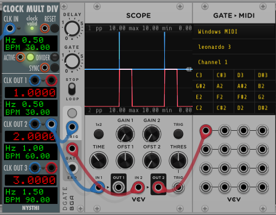Viewport: 276px width, 215px height.
Task: Click the DGATE END output jack
Action: pos(72,168)
